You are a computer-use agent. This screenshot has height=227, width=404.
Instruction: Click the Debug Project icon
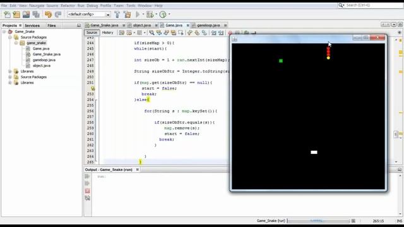point(150,15)
